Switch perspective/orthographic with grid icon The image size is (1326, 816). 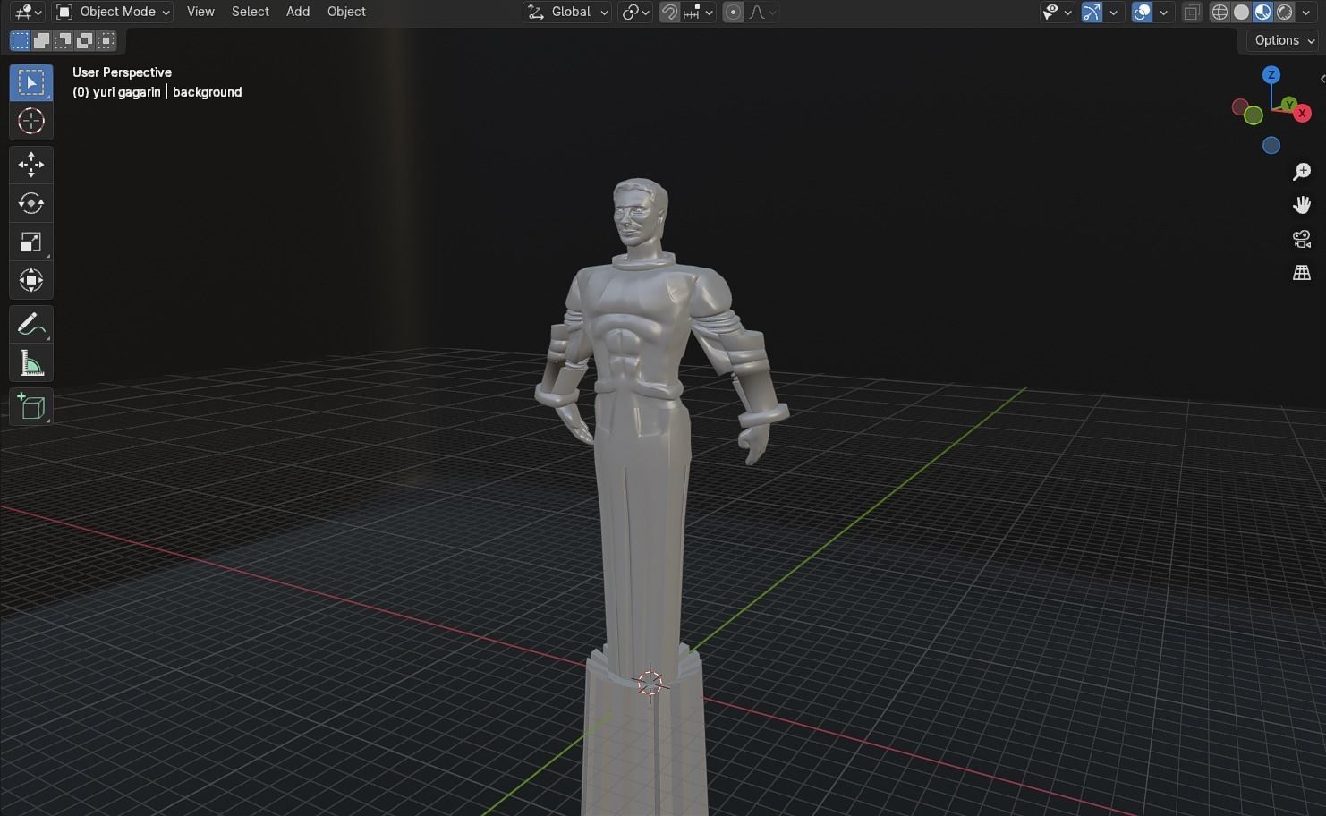click(x=1302, y=273)
